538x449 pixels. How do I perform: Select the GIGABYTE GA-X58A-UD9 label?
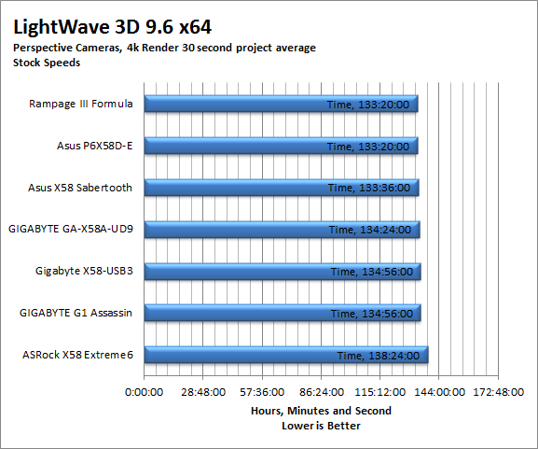[x=71, y=229]
